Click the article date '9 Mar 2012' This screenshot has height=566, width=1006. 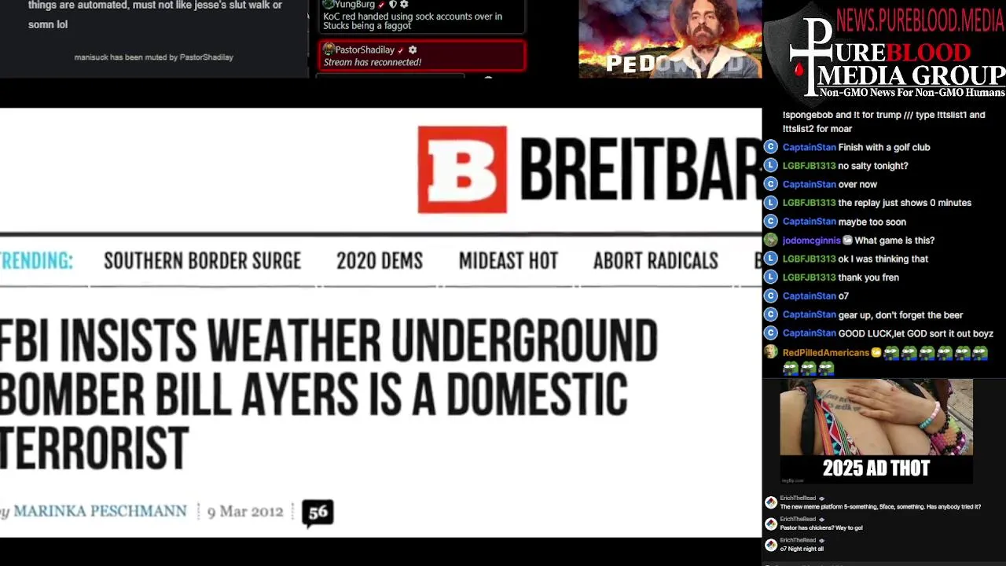tap(245, 512)
